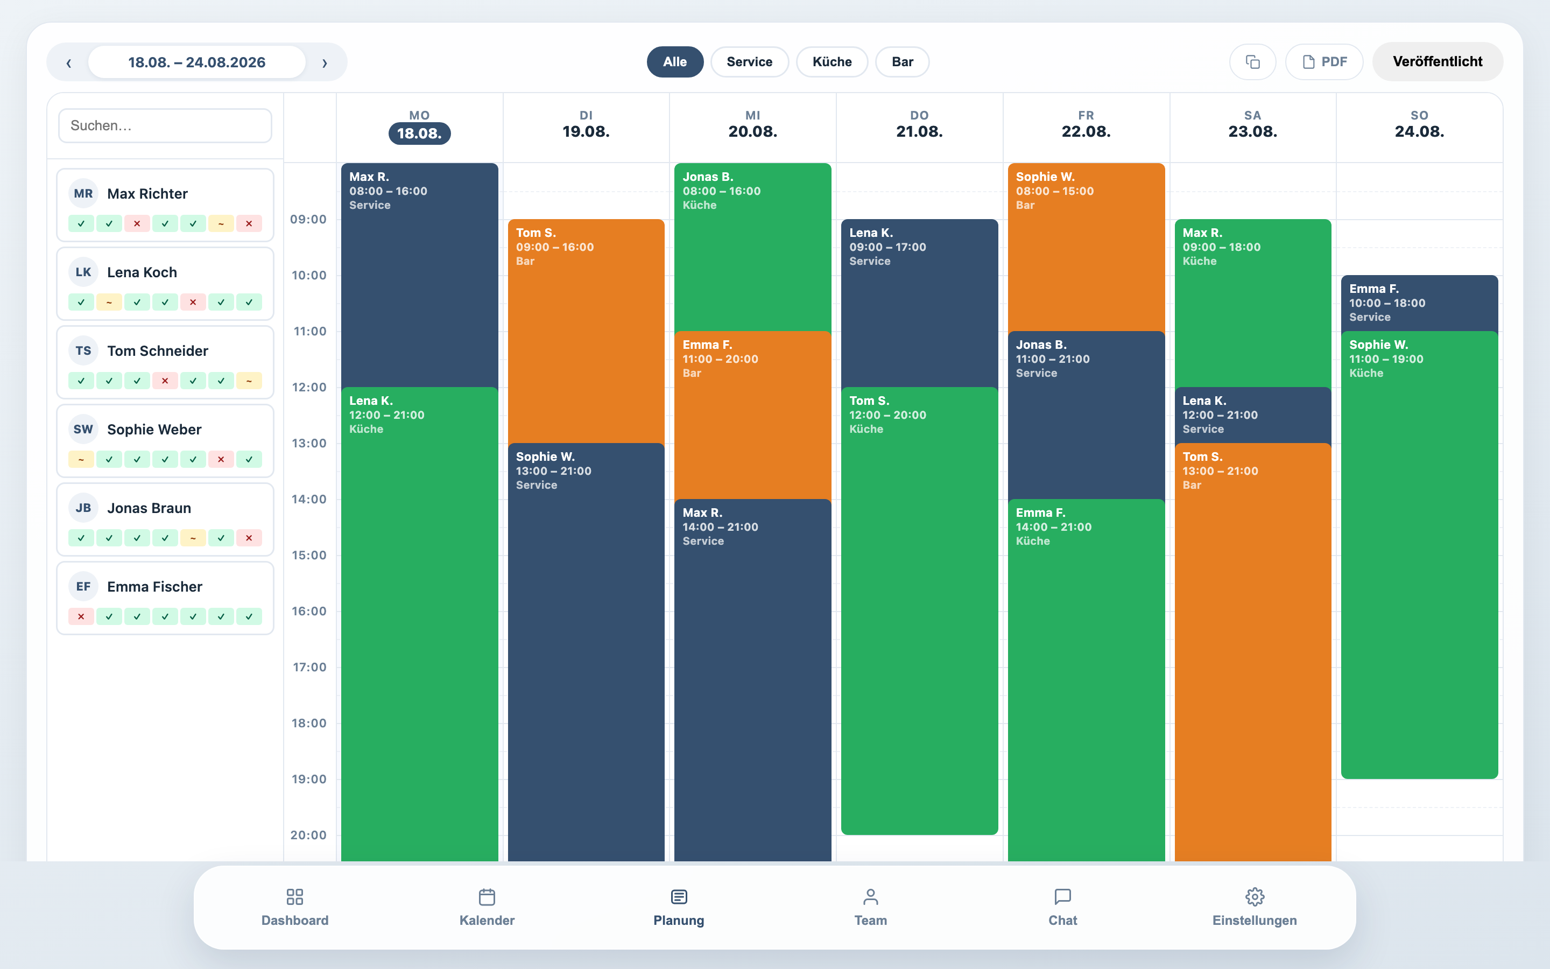Select Saturday 23.08. column header
The width and height of the screenshot is (1550, 969).
tap(1253, 127)
